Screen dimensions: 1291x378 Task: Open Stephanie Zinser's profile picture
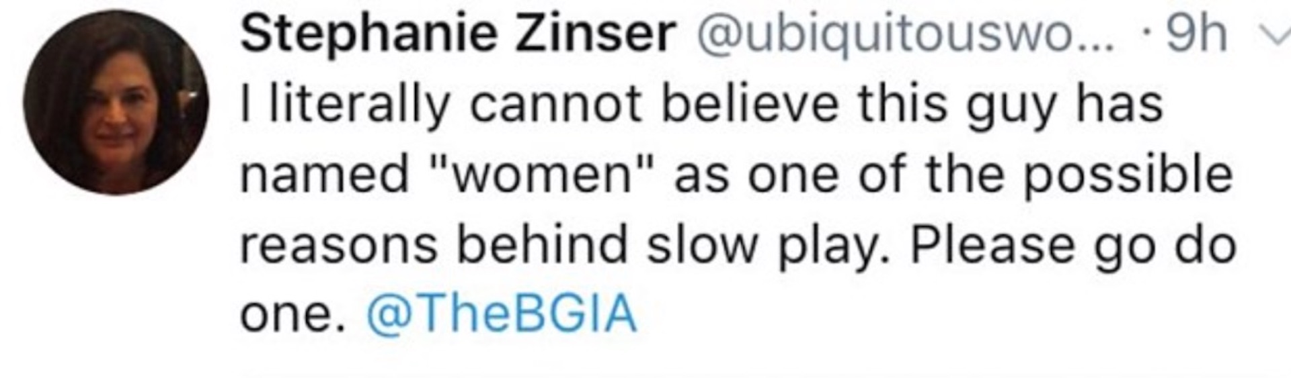point(116,102)
